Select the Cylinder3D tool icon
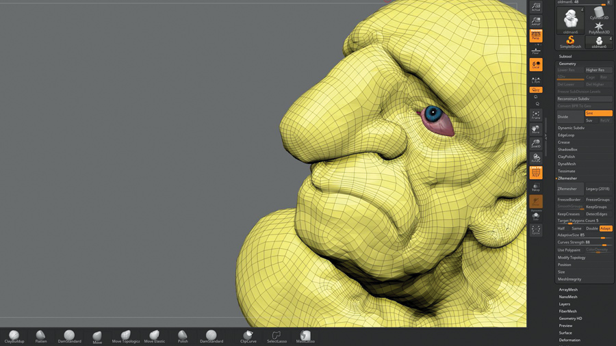The image size is (616, 346). pyautogui.click(x=599, y=13)
